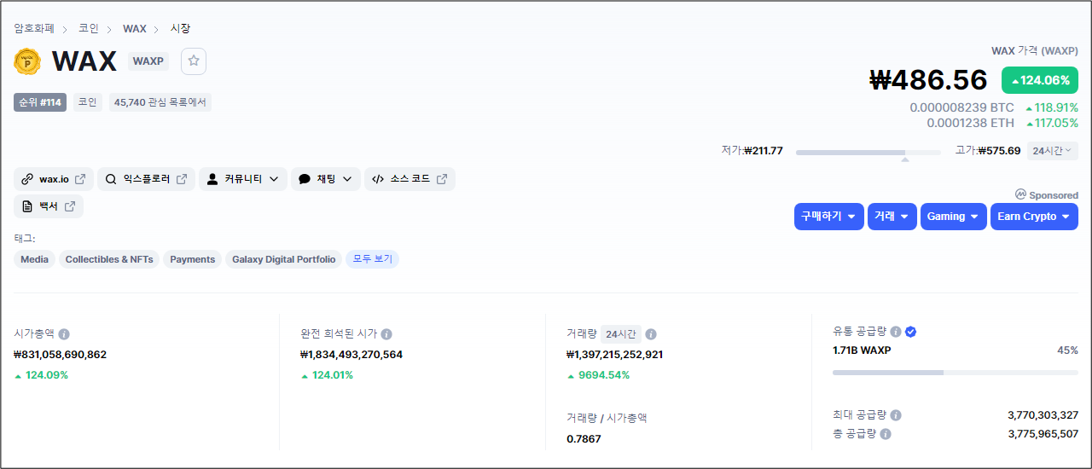Click the market cap value ₩831,058,690,862
The image size is (1092, 469).
(61, 355)
